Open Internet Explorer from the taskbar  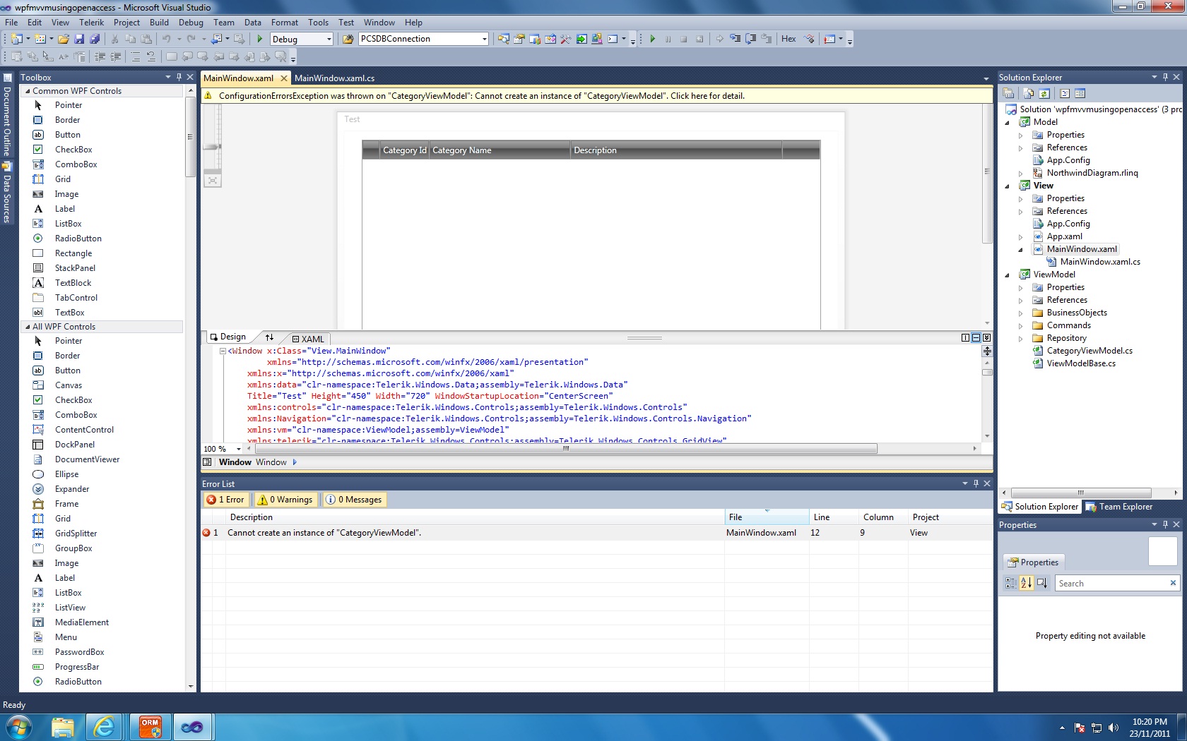click(105, 727)
